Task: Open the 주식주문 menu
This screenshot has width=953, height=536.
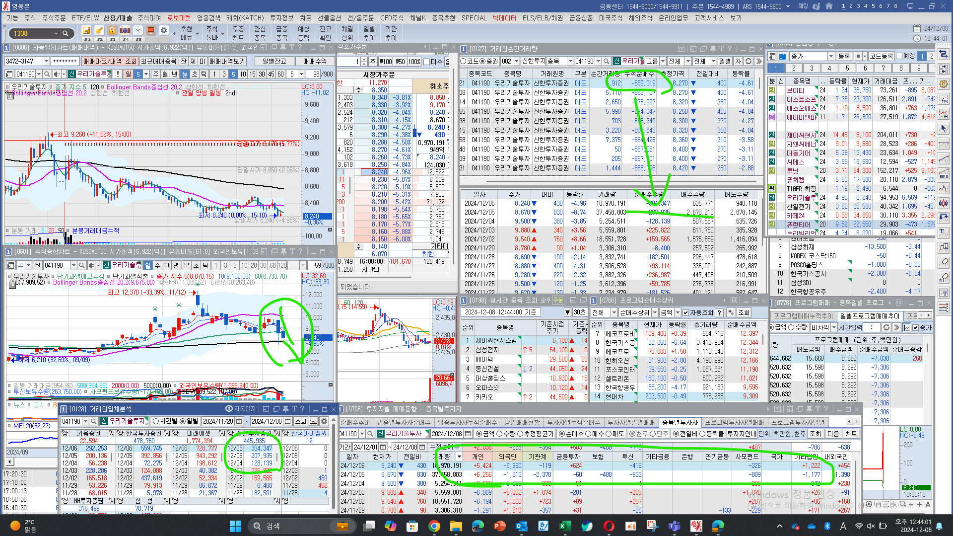Action: coord(54,18)
